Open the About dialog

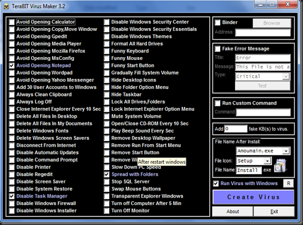pyautogui.click(x=233, y=211)
